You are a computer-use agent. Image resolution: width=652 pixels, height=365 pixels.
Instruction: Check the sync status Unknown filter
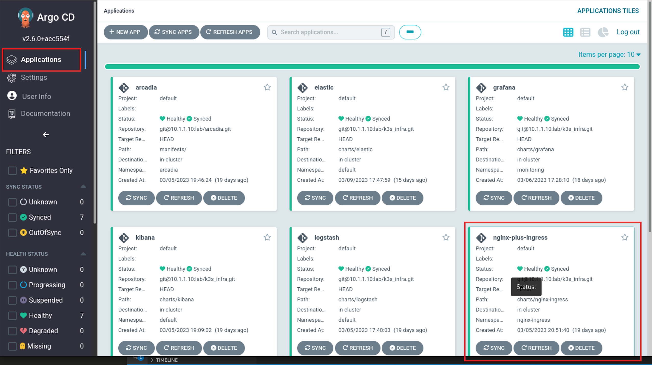pyautogui.click(x=12, y=202)
